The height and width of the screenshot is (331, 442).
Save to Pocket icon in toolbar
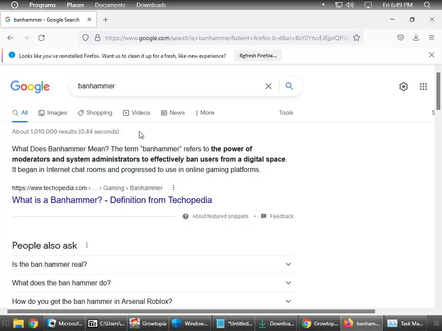tap(401, 37)
